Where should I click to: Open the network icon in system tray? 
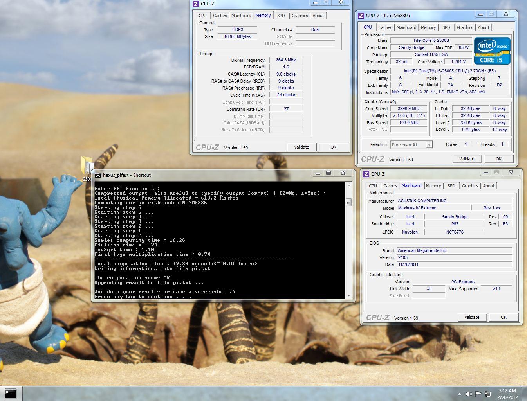pyautogui.click(x=488, y=394)
